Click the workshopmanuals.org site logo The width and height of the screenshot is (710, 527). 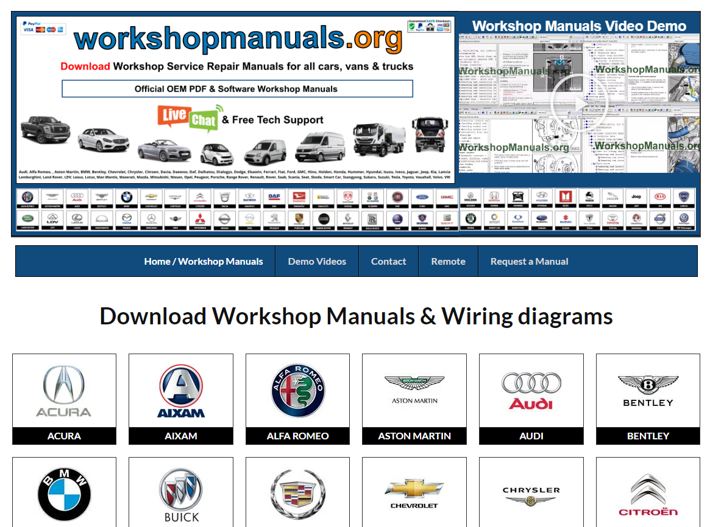click(238, 38)
